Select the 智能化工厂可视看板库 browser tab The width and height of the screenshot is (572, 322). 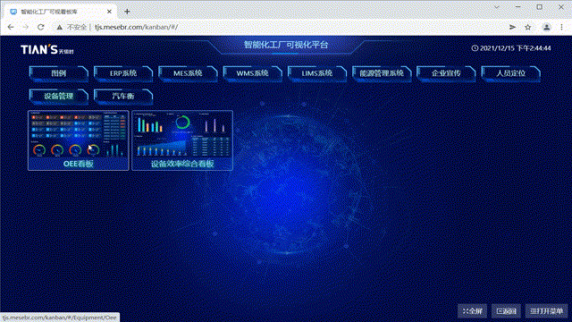pos(61,12)
